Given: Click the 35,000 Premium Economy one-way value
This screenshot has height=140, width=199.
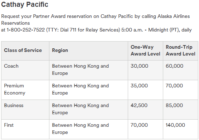Looking at the screenshot, I should coord(139,86).
